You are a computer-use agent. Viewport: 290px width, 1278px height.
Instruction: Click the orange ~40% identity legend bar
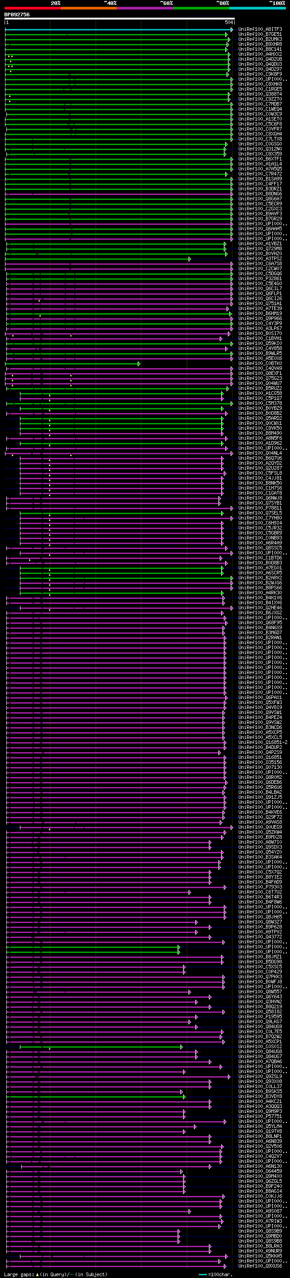[x=89, y=8]
